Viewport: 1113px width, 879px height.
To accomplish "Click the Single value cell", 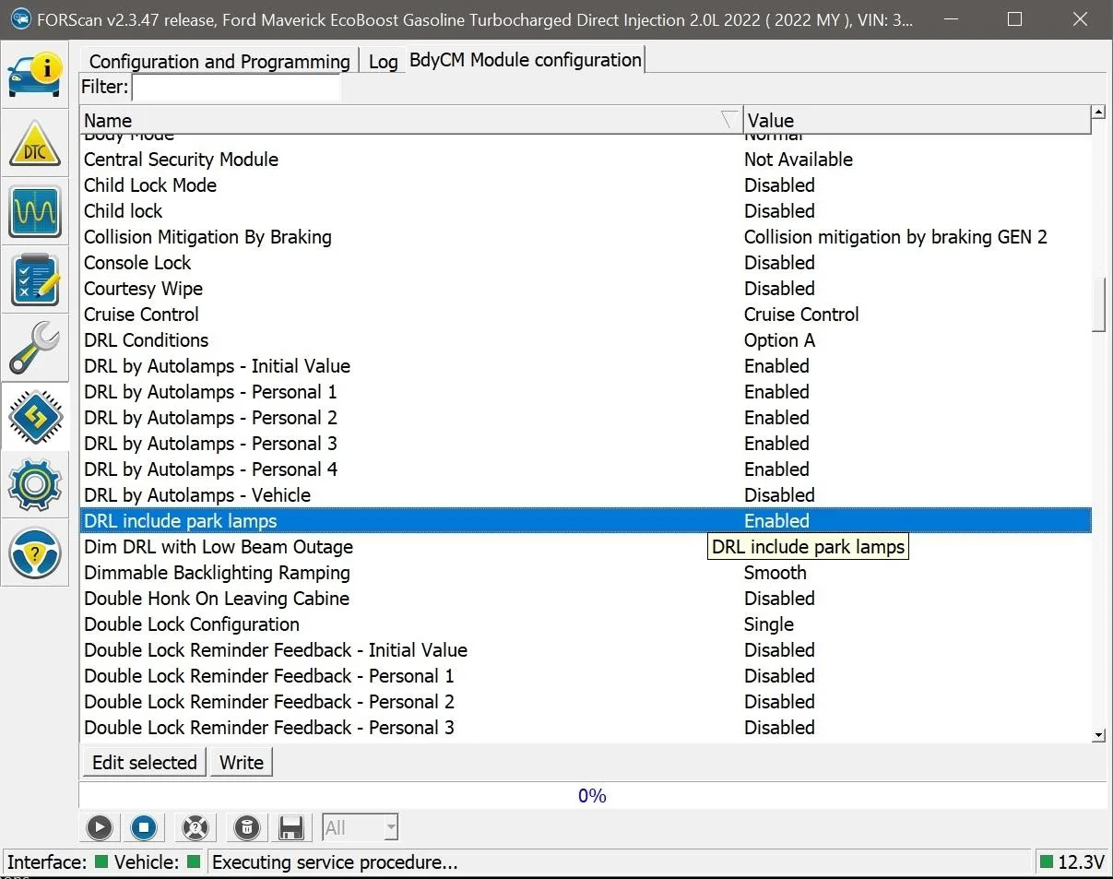I will pyautogui.click(x=769, y=624).
